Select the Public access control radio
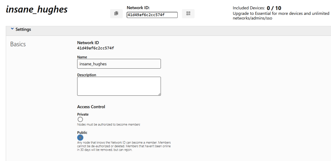Screen dimensions: 331x161 tap(80, 138)
